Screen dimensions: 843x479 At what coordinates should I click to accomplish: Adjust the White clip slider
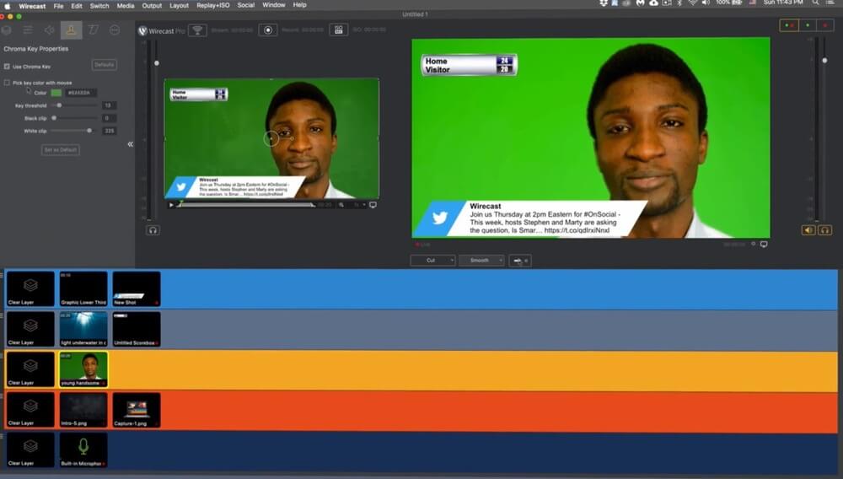tap(89, 131)
